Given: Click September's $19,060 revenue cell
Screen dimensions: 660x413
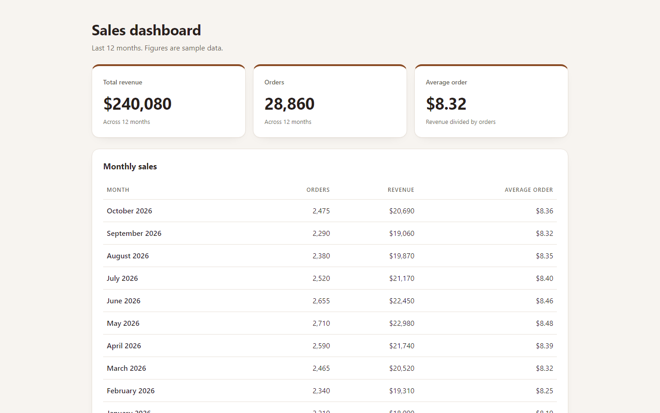Looking at the screenshot, I should [x=402, y=234].
